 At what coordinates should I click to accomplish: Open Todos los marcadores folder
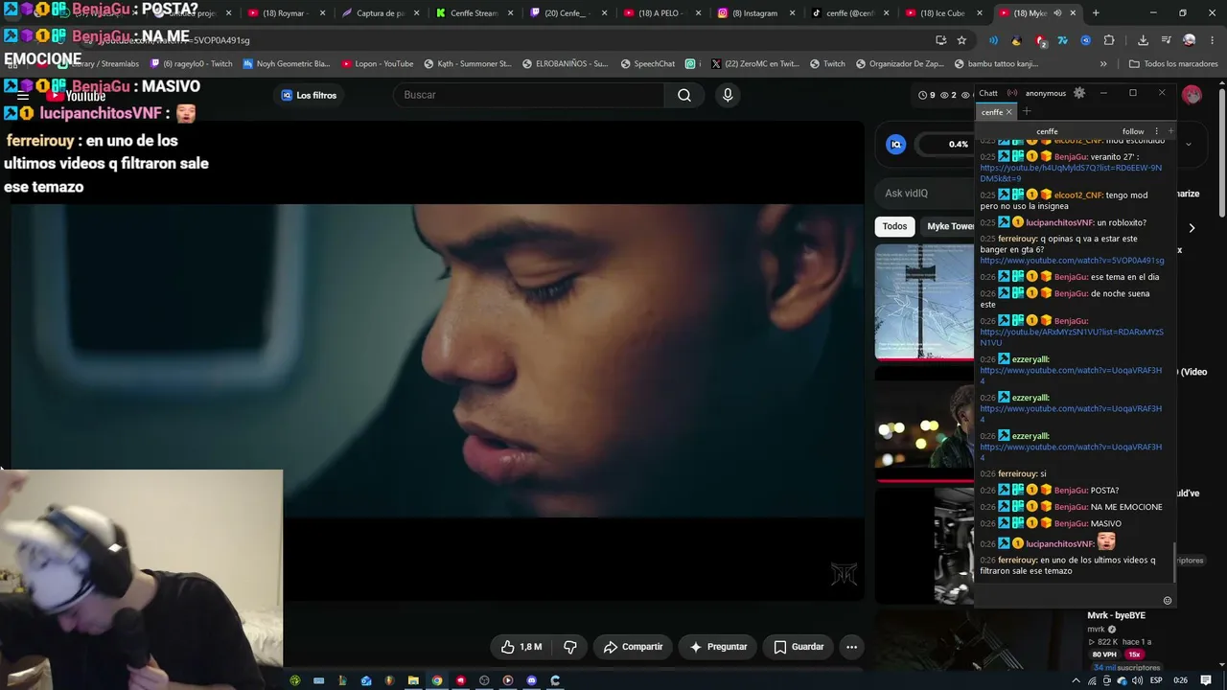pyautogui.click(x=1173, y=64)
